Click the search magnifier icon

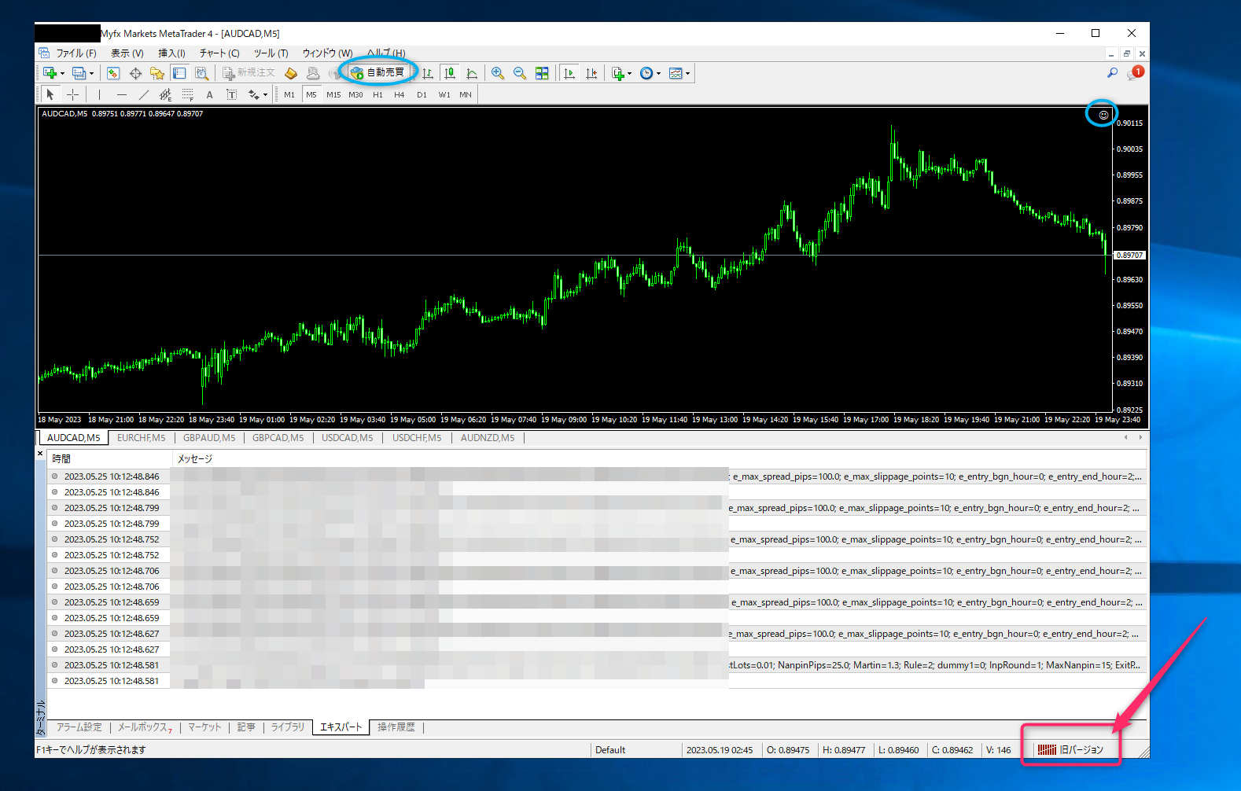(x=1112, y=73)
